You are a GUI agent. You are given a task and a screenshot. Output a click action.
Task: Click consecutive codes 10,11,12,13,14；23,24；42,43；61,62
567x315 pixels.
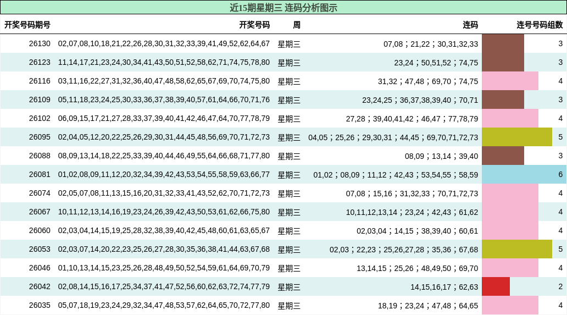pos(412,212)
